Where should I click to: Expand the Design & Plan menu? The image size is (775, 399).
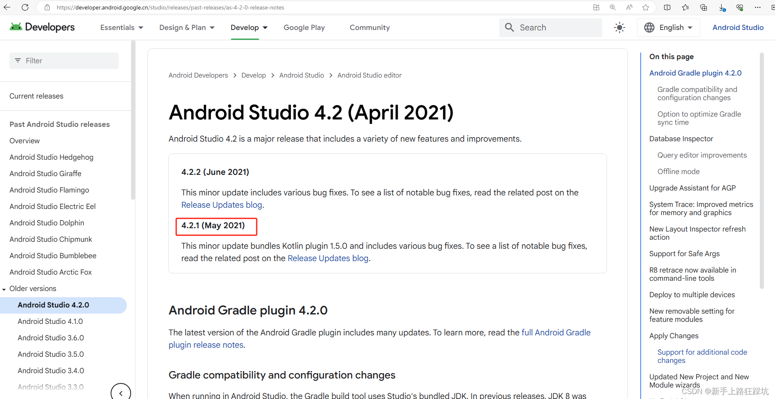pyautogui.click(x=187, y=28)
